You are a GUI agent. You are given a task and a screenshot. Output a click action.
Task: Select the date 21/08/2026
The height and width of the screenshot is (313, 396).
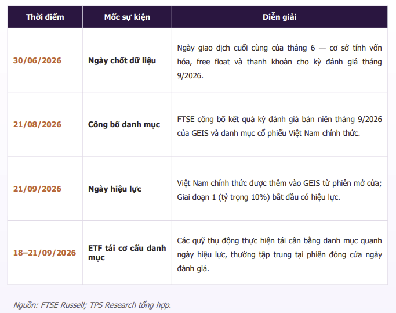coord(37,124)
